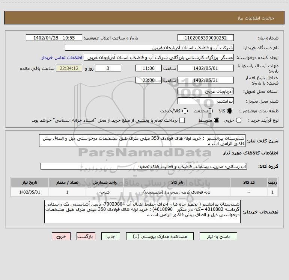This screenshot has width=289, height=280.
Task: Click the response deadline time 11:00 field
Action: coord(149,68)
